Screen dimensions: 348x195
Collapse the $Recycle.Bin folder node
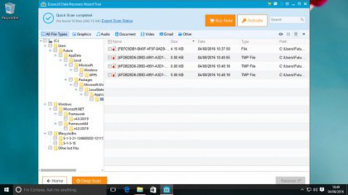pos(45,134)
